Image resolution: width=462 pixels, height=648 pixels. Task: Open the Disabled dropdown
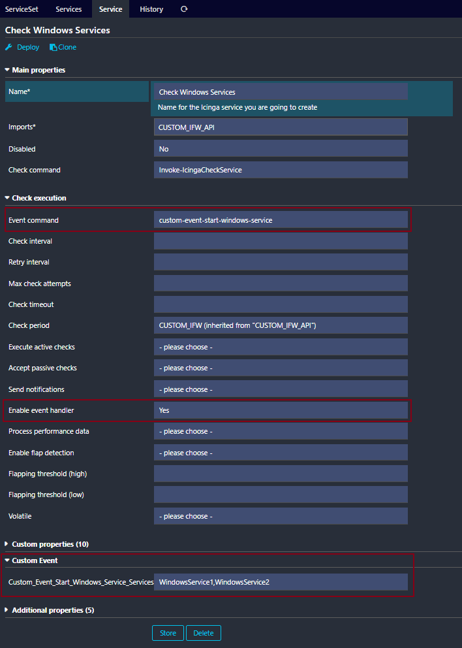281,149
